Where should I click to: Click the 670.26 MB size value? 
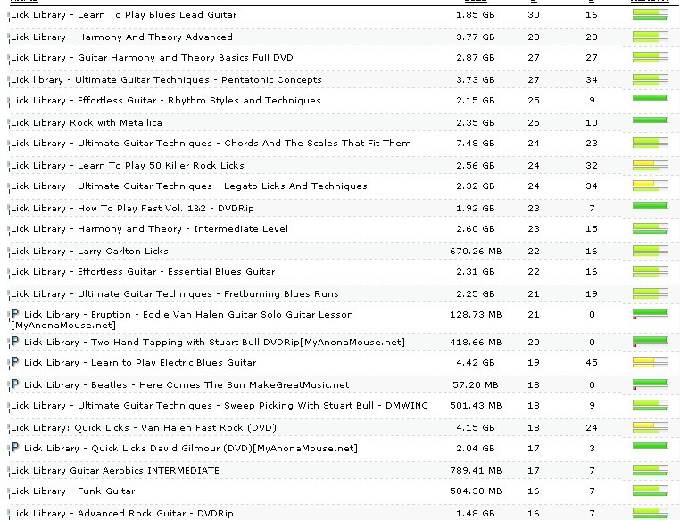476,251
